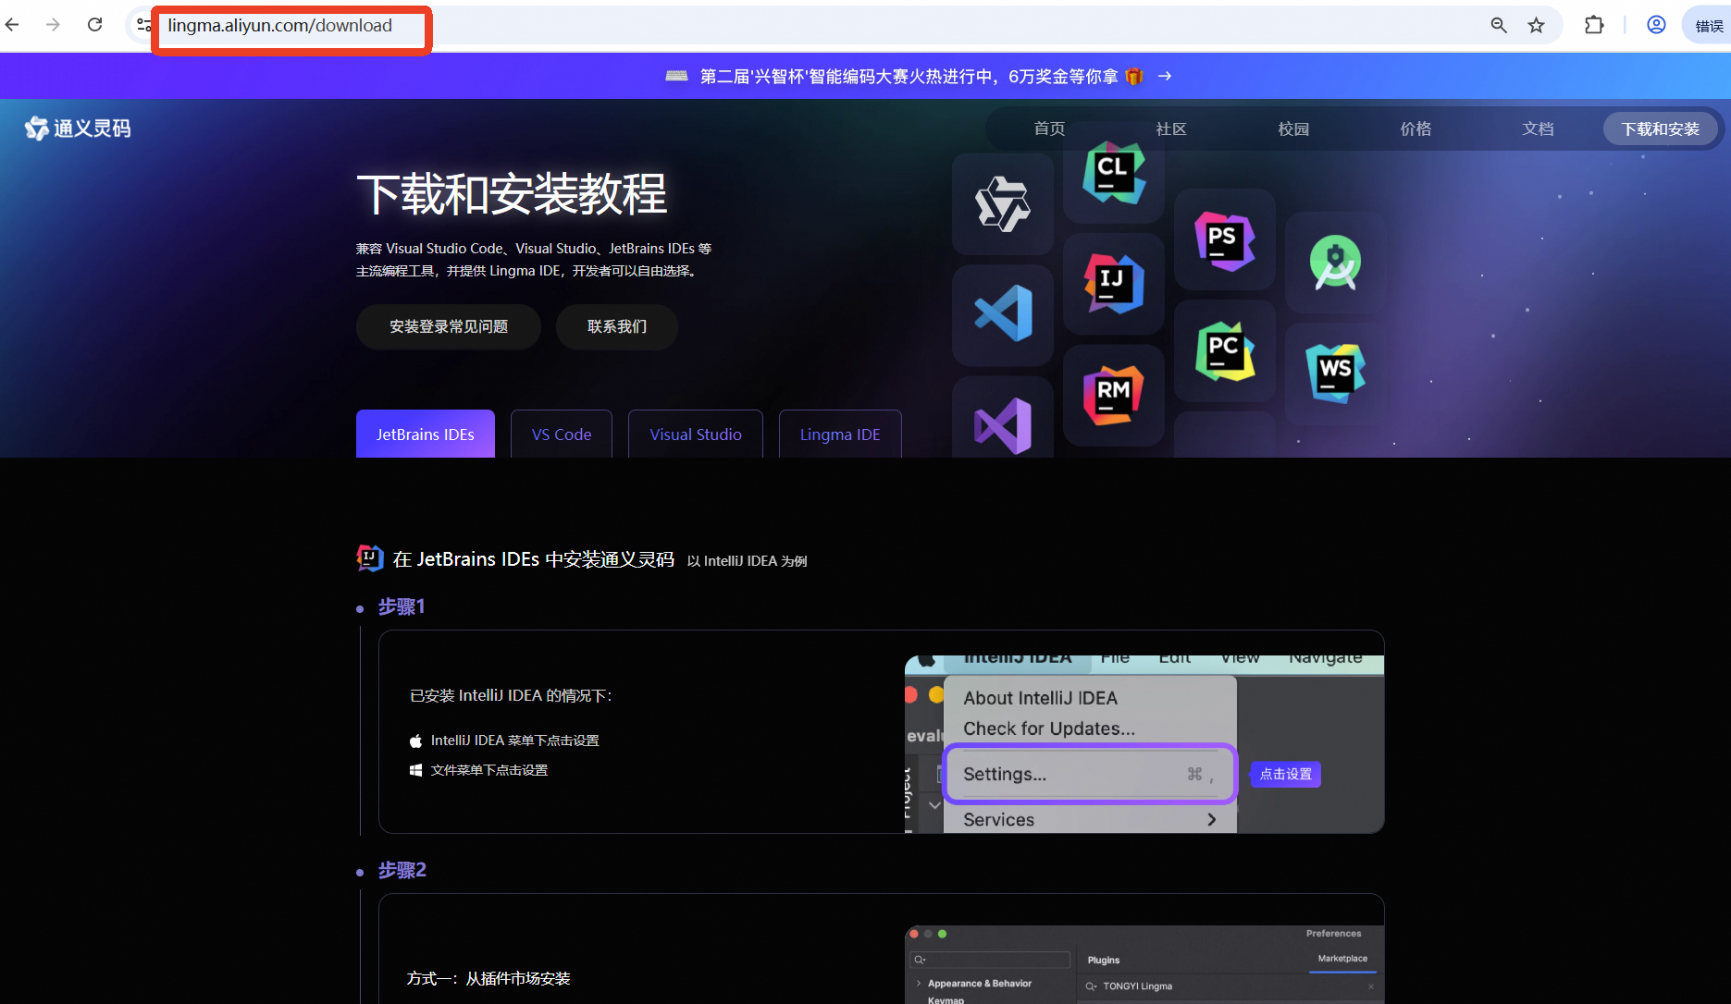Viewport: 1731px width, 1004px height.
Task: Switch to the VS Code tab
Action: pos(562,434)
